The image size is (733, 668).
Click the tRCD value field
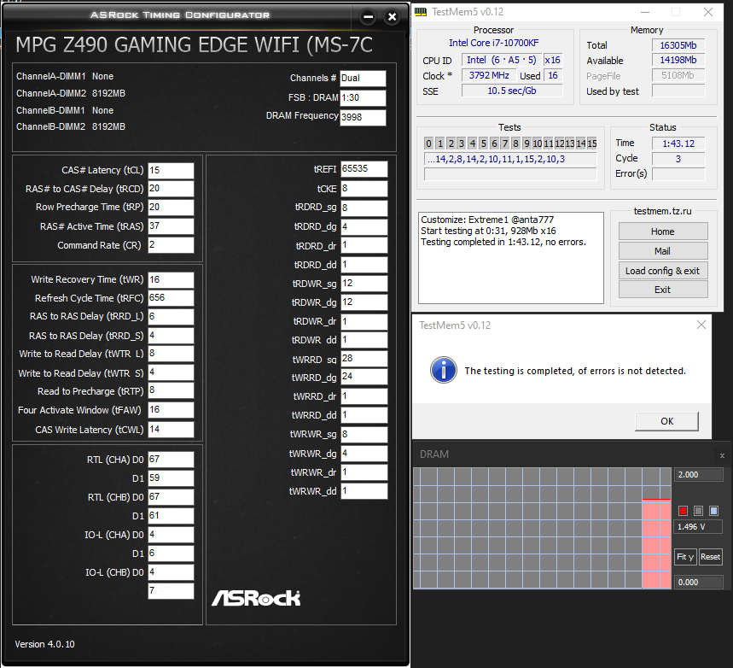click(x=172, y=189)
